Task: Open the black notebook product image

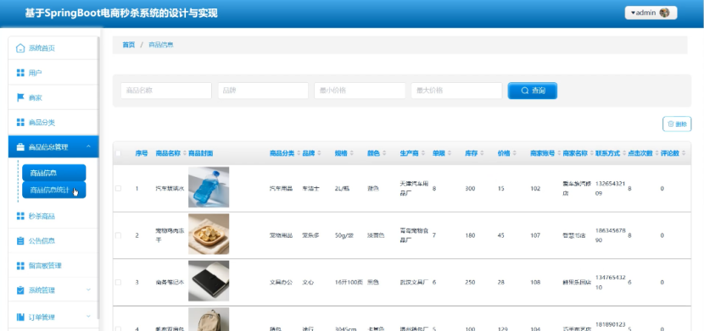Action: tap(209, 281)
